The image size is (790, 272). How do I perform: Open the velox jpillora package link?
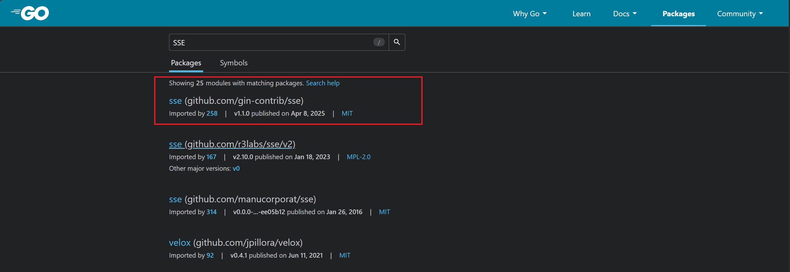point(236,243)
